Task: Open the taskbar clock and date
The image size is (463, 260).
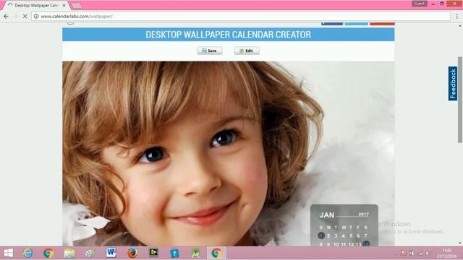Action: coord(447,253)
